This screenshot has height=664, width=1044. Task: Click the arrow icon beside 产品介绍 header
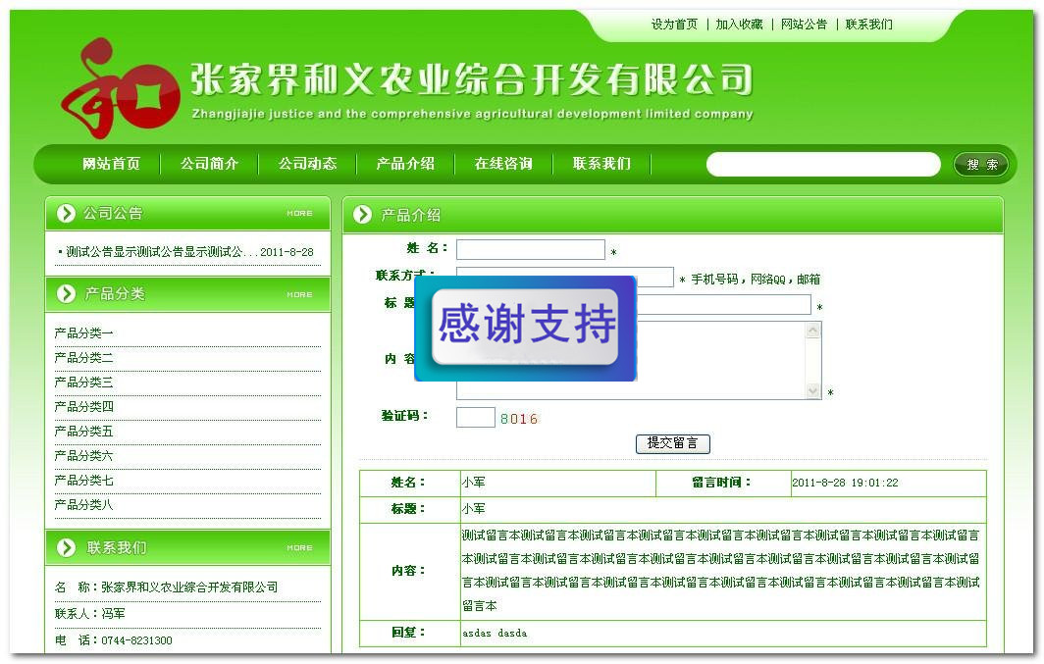[x=362, y=214]
